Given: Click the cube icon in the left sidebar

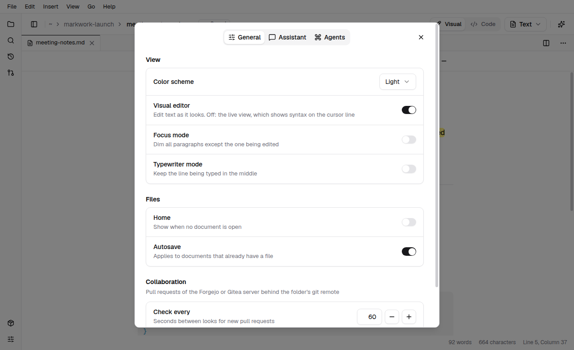Looking at the screenshot, I should (11, 323).
